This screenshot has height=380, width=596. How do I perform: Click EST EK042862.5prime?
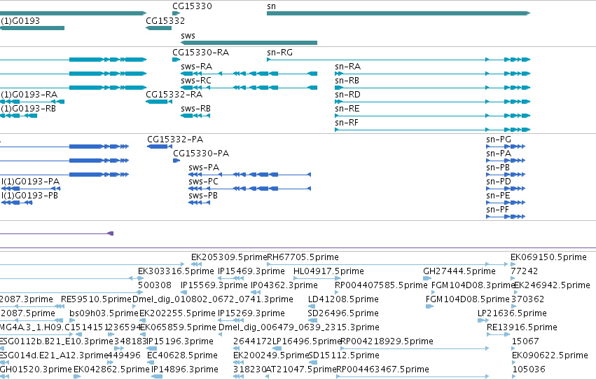pyautogui.click(x=112, y=370)
